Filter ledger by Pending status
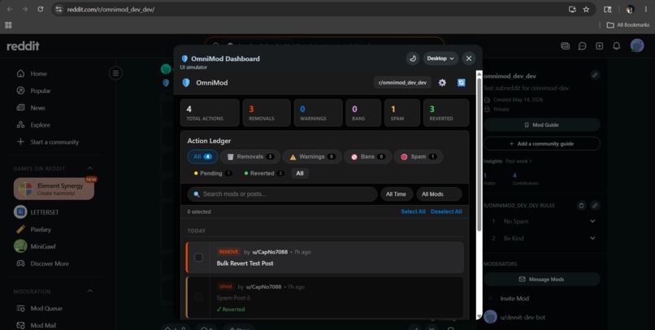 (x=213, y=173)
